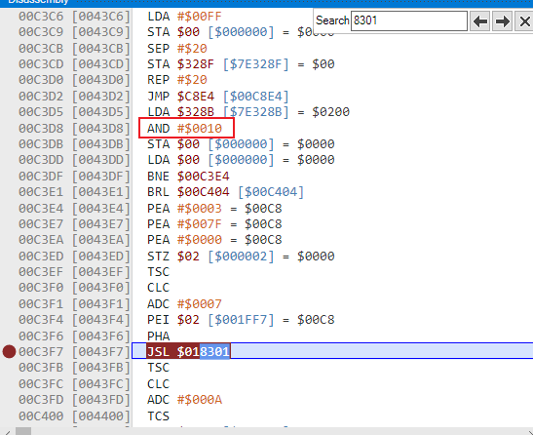Select the PEA #$0003 line

coord(214,209)
